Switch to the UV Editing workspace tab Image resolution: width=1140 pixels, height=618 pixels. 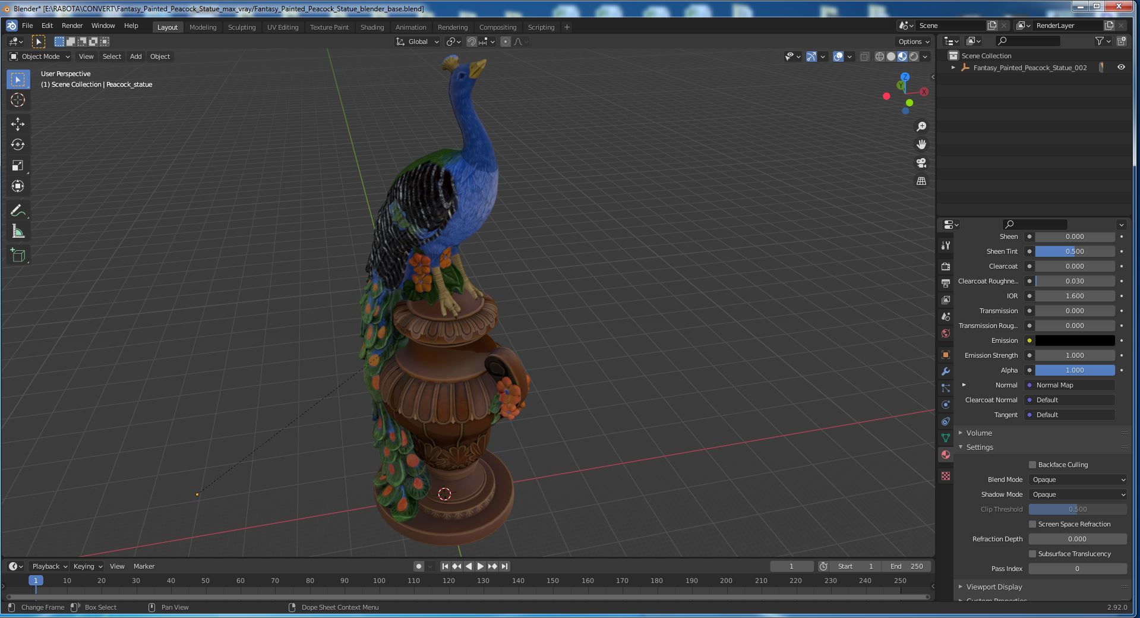(x=283, y=27)
